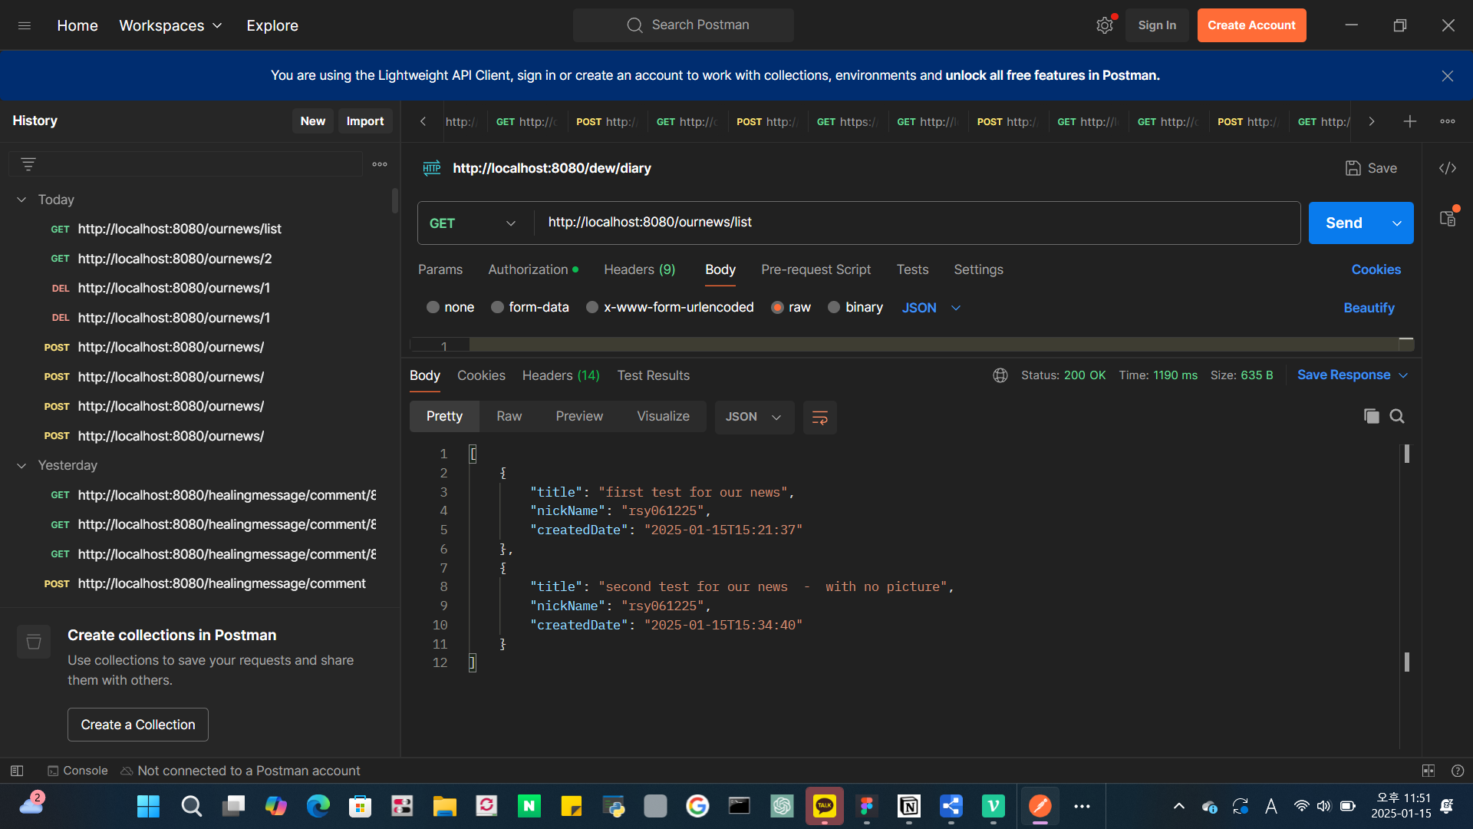Open the Test Results response tab
The height and width of the screenshot is (829, 1473).
pyautogui.click(x=654, y=375)
